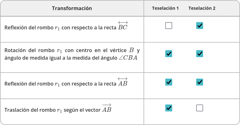
Task: Click the Teselación 2 column header
Action: (202, 8)
